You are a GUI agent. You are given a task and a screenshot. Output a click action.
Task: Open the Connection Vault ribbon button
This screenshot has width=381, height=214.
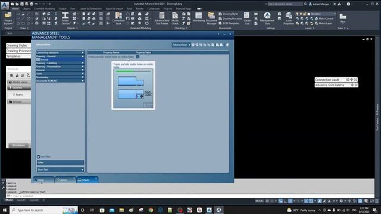pos(118,18)
